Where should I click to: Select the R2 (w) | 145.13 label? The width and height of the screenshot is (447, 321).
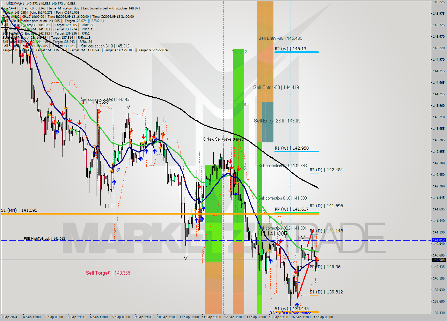click(x=290, y=48)
